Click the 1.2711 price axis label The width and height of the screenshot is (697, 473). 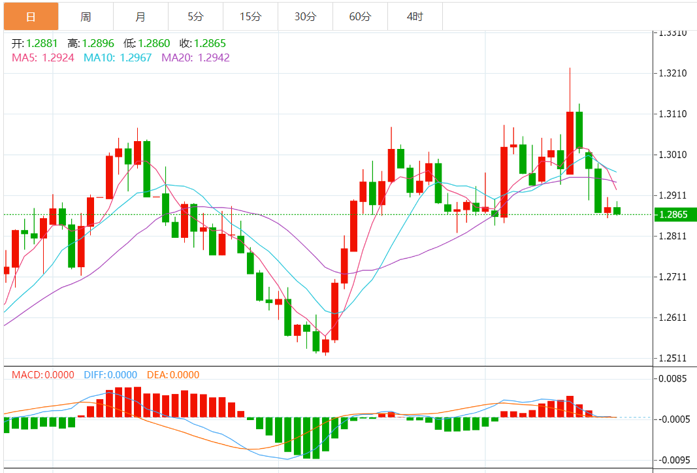click(674, 277)
